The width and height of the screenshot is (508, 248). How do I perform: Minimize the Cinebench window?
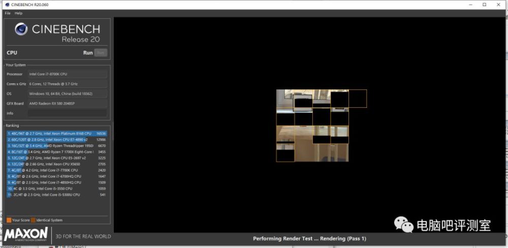[x=470, y=5]
